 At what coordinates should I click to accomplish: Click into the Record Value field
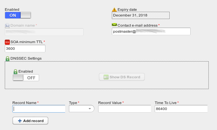coord(125,109)
